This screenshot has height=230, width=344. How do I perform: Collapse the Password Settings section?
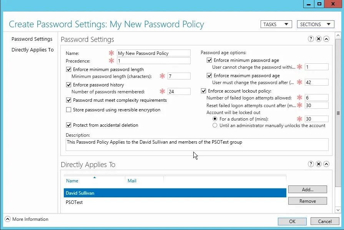326,39
